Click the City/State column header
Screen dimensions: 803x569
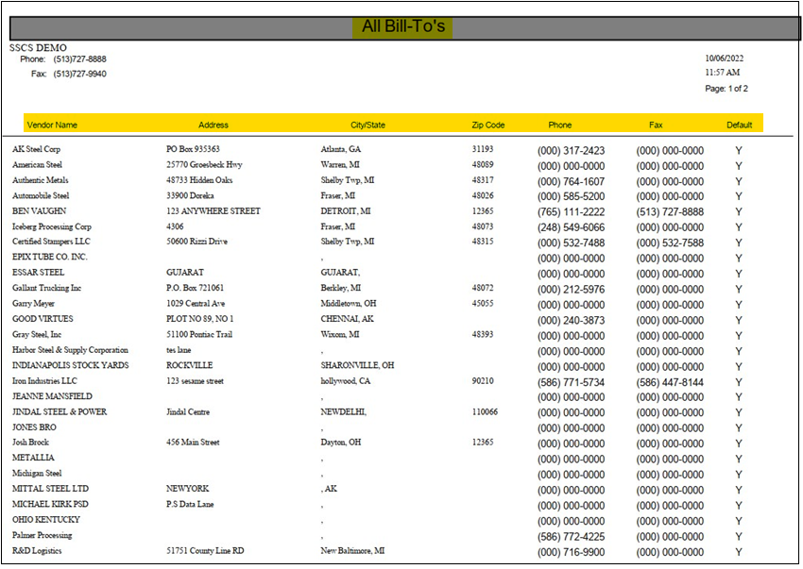click(x=367, y=125)
